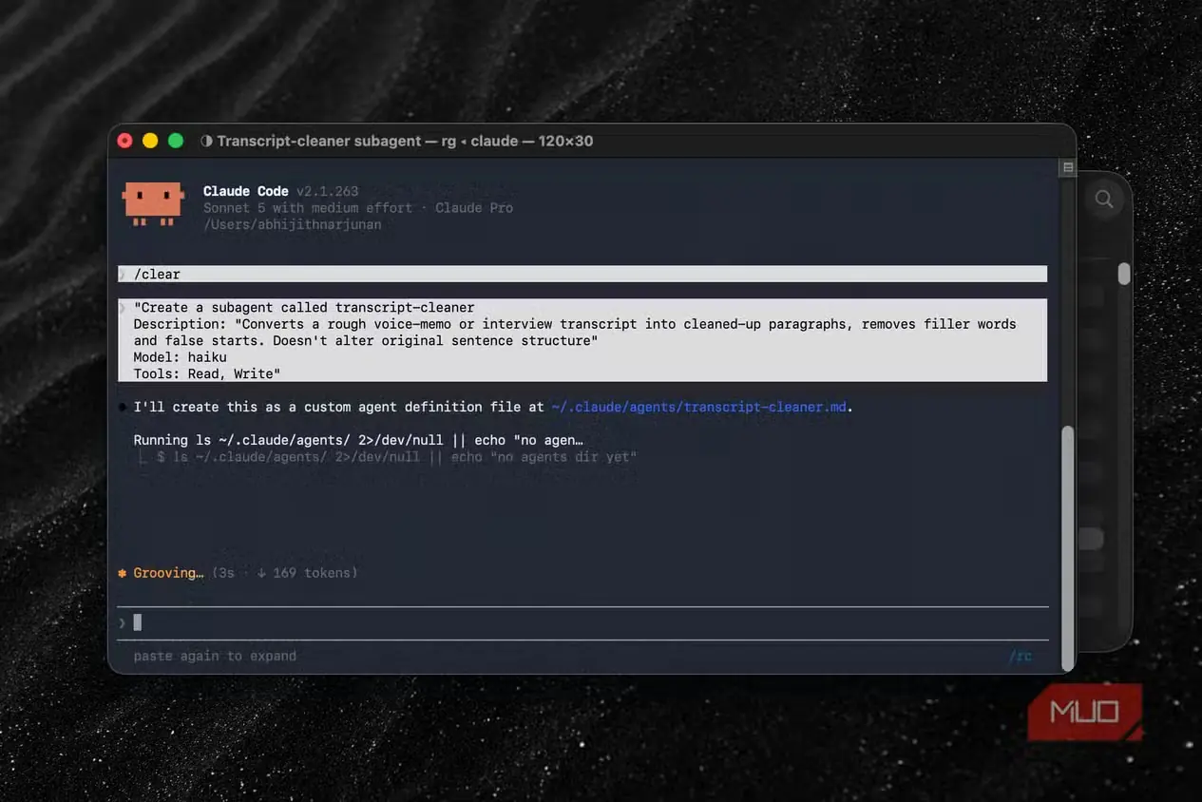Viewport: 1202px width, 802px height.
Task: Click the terminal scrollbar thumb
Action: coord(1067,548)
